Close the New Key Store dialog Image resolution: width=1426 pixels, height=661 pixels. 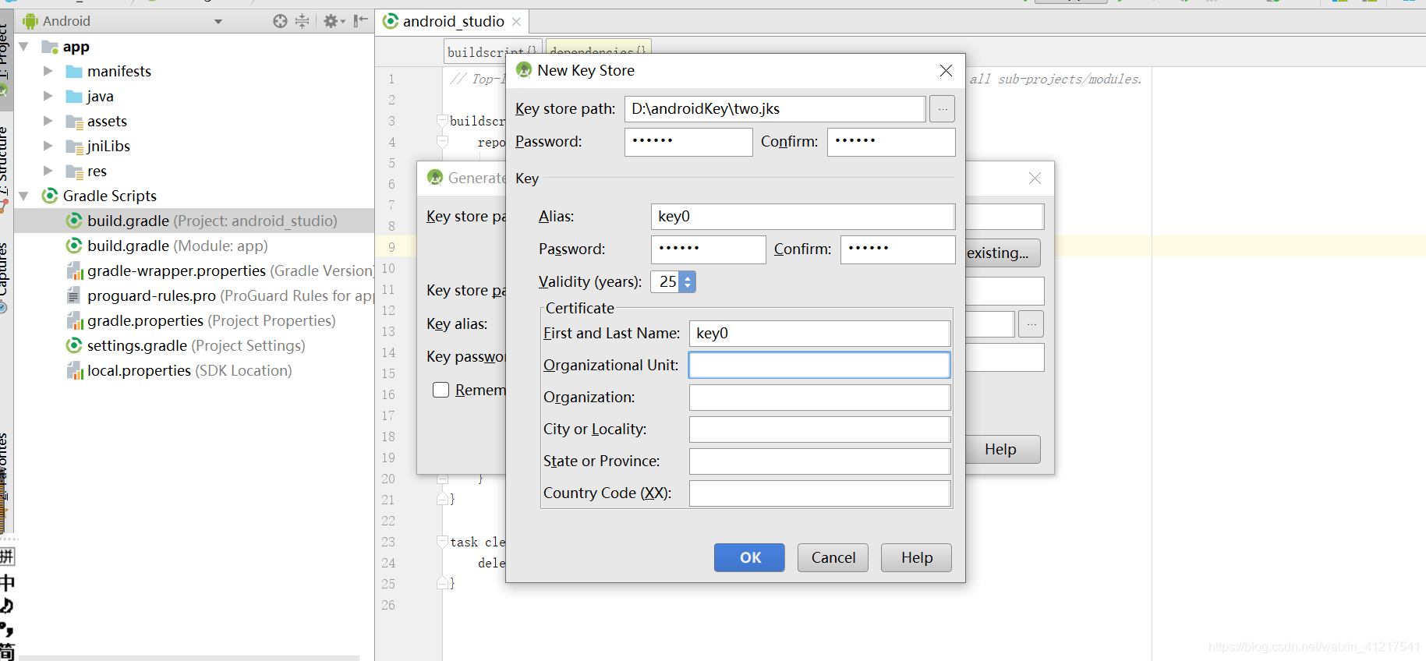click(946, 71)
